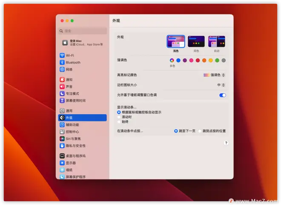Click the 外观 icon in sidebar
This screenshot has width=281, height=205.
[62, 118]
